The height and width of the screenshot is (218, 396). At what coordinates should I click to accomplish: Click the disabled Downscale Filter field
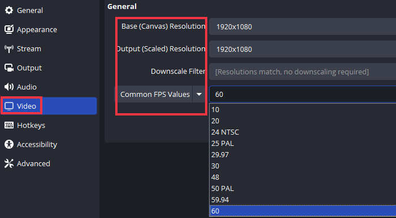pos(302,72)
